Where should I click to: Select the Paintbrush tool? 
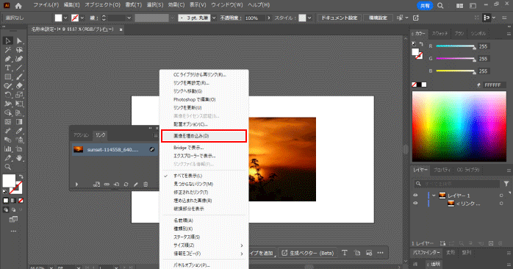point(19,77)
